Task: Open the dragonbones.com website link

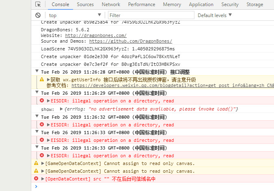Action: click(x=95, y=35)
